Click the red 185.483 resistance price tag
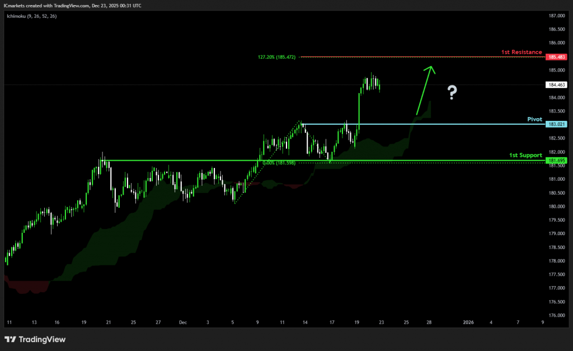 [x=557, y=57]
